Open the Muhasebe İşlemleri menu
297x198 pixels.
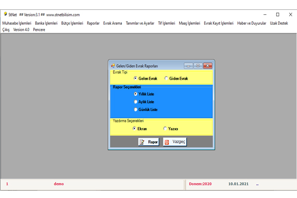[x=17, y=23]
